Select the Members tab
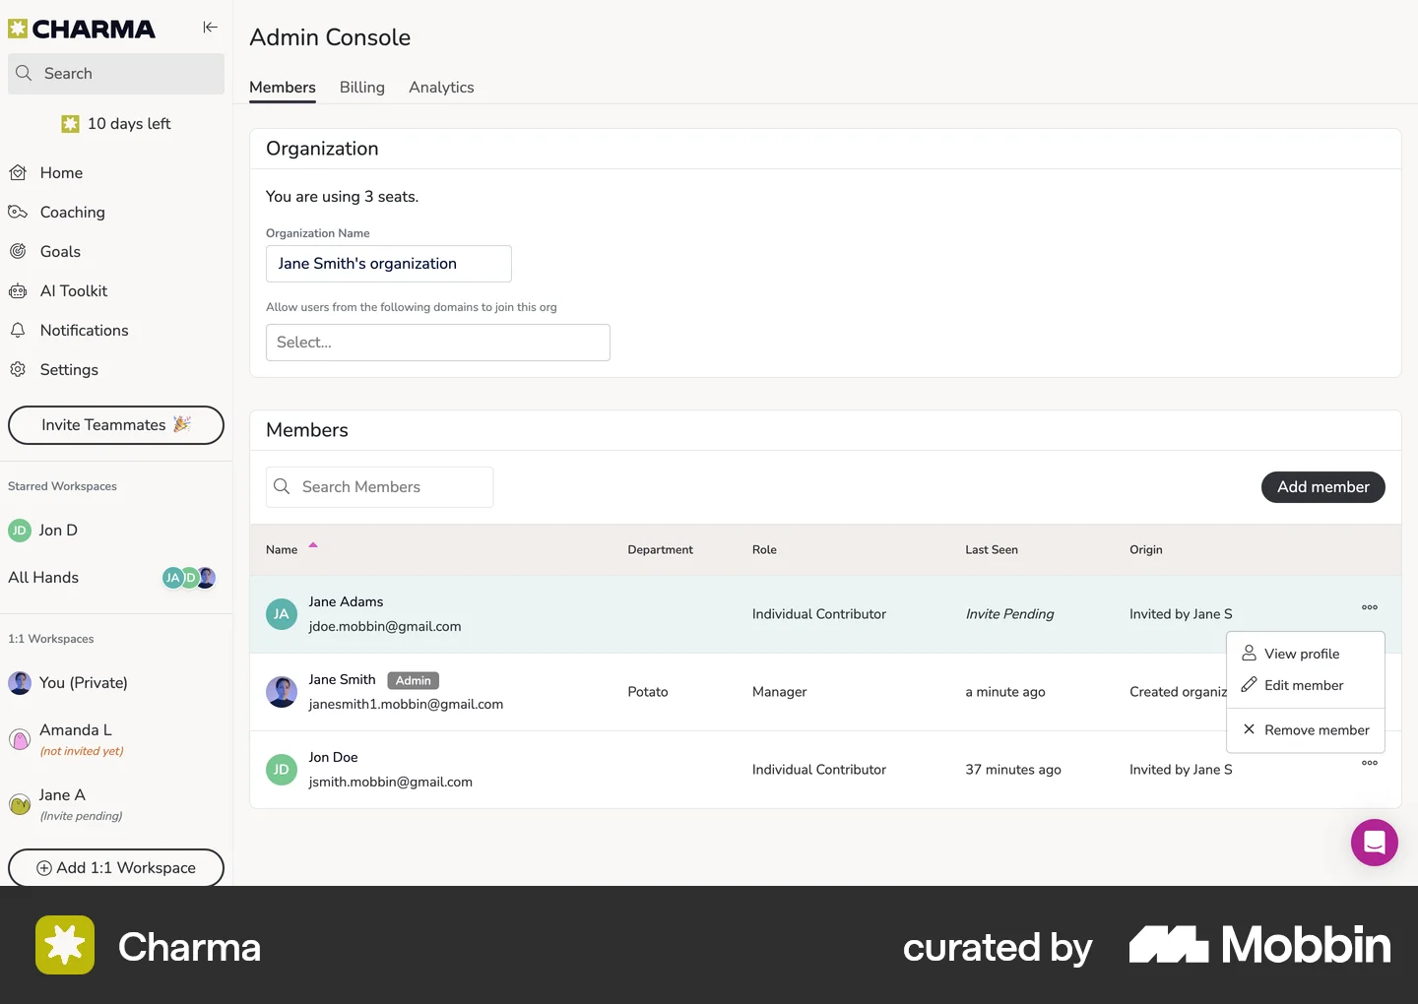The height and width of the screenshot is (1004, 1418). pos(283,88)
